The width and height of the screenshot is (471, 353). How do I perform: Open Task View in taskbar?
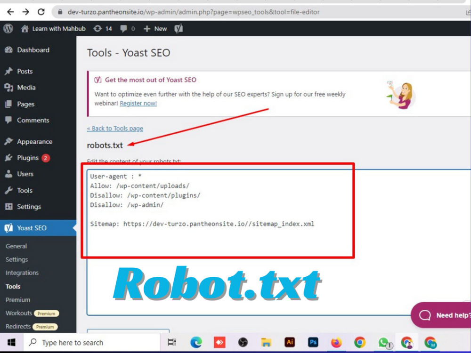[171, 342]
